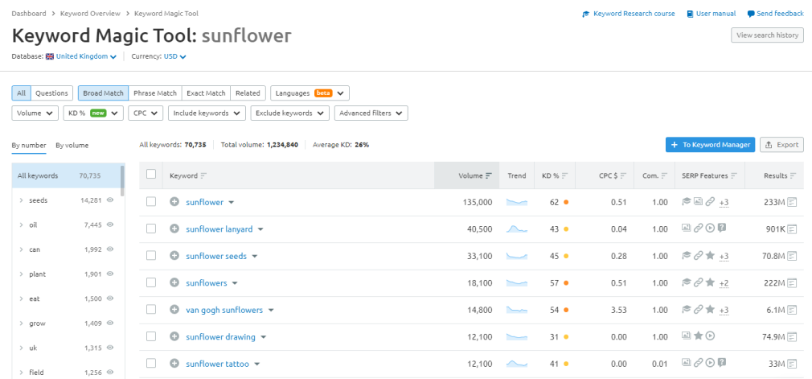Open SERP snapshot icon for van gogh sunflowers
The height and width of the screenshot is (379, 812).
pyautogui.click(x=792, y=310)
